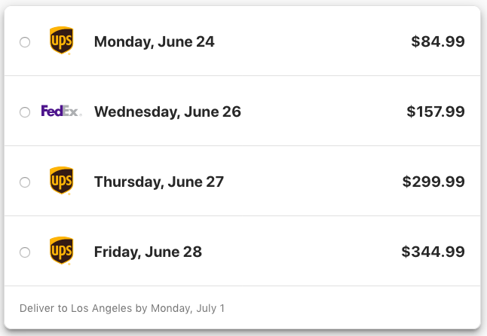487x336 pixels.
Task: Click the UPS logo beside Monday, June 24
Action: (62, 41)
